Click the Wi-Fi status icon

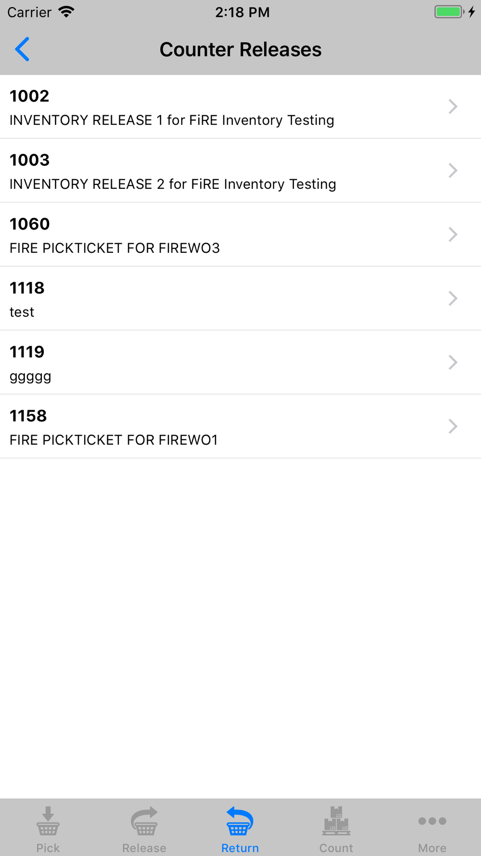(66, 12)
